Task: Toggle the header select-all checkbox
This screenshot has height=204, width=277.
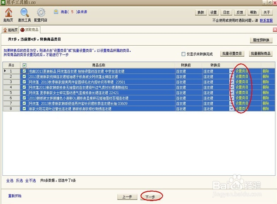Action: tap(24, 65)
